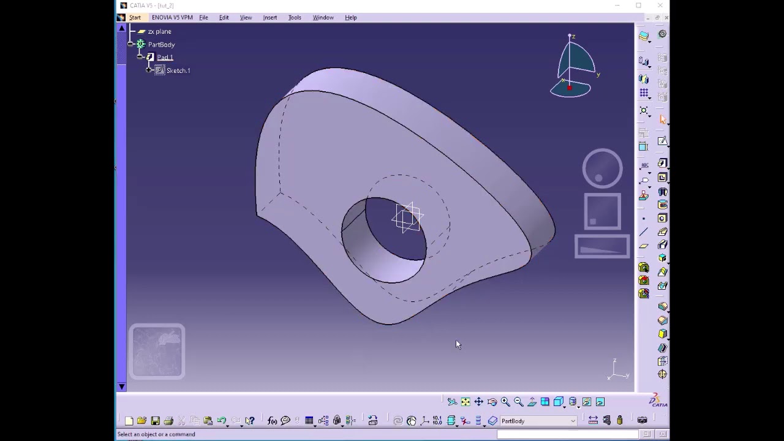Screen dimensions: 784x441
Task: Activate the Pan view tool
Action: (479, 402)
